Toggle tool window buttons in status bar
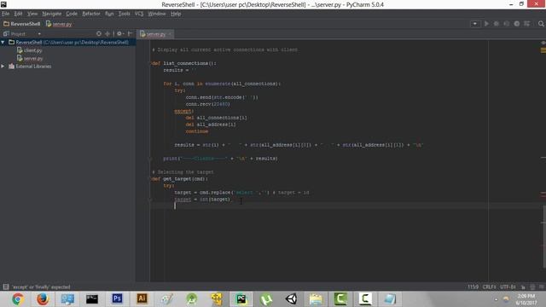The height and width of the screenshot is (307, 546). [x=6, y=287]
